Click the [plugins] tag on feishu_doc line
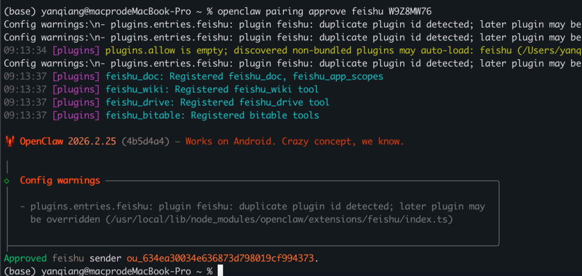 pyautogui.click(x=76, y=77)
